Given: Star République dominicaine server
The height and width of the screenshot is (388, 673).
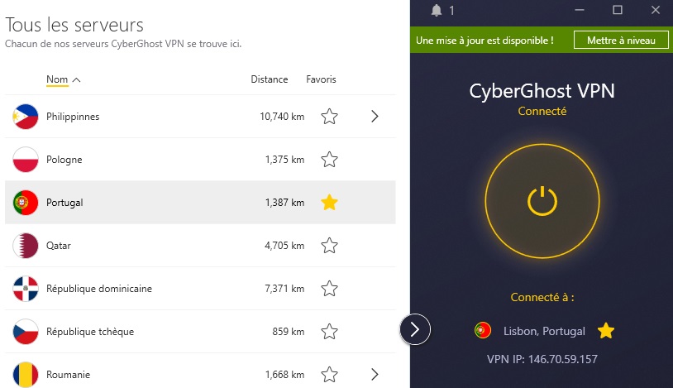Looking at the screenshot, I should (x=329, y=289).
